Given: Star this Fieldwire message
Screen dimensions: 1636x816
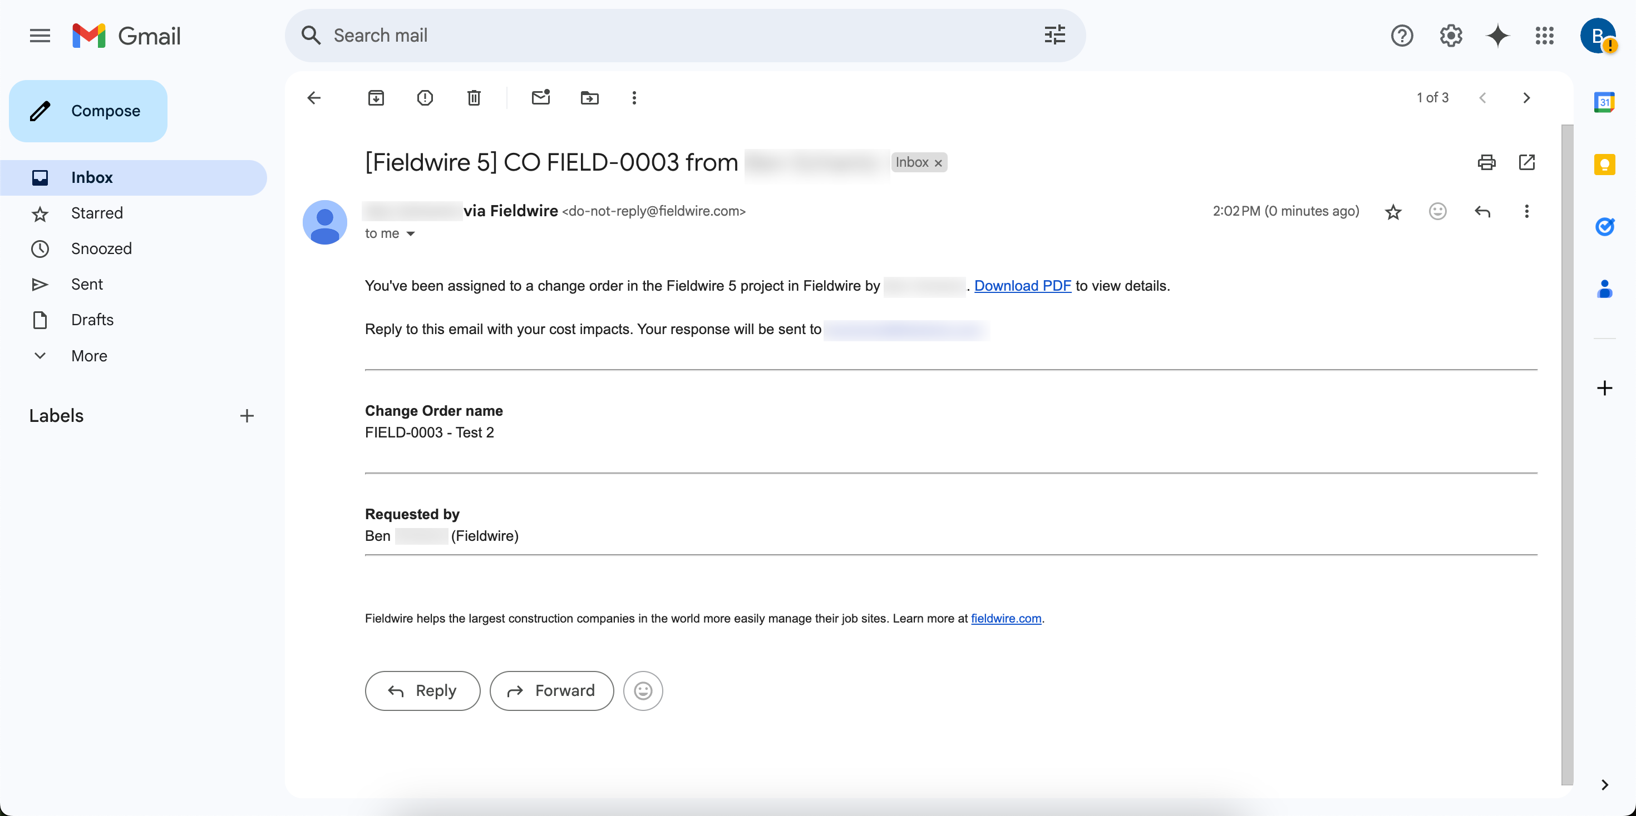Looking at the screenshot, I should pyautogui.click(x=1393, y=211).
